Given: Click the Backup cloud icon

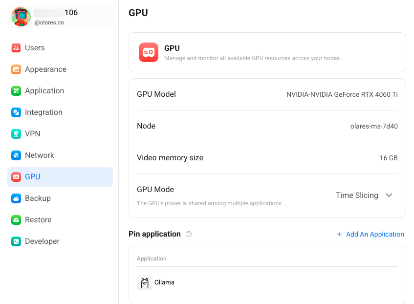Looking at the screenshot, I should tap(16, 198).
